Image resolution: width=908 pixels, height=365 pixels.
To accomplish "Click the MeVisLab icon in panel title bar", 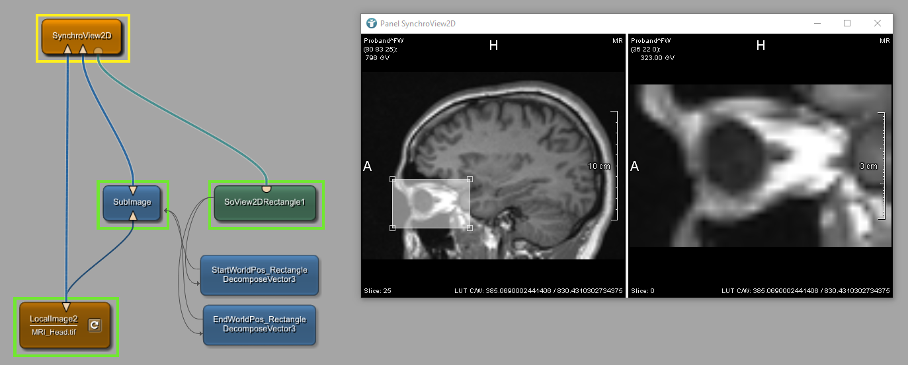I will (371, 23).
